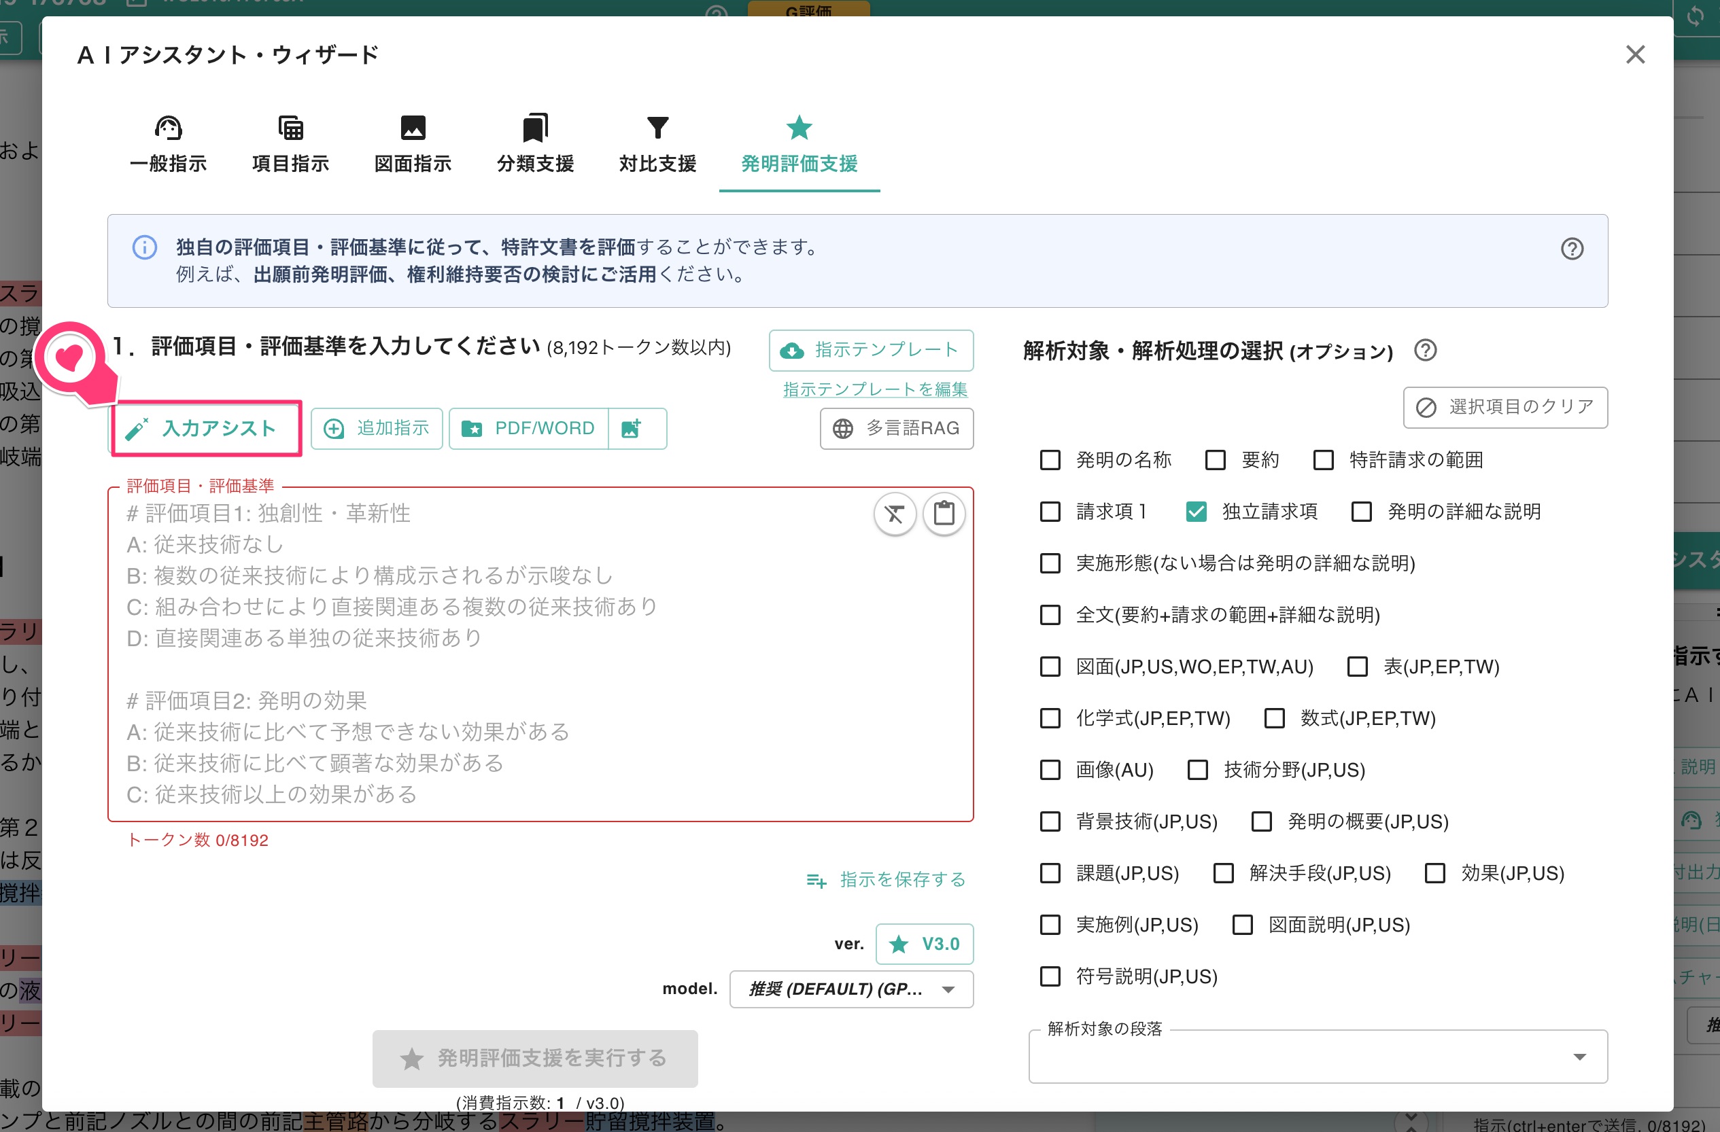
Task: Check the 実施形態 checkbox
Action: (x=1050, y=563)
